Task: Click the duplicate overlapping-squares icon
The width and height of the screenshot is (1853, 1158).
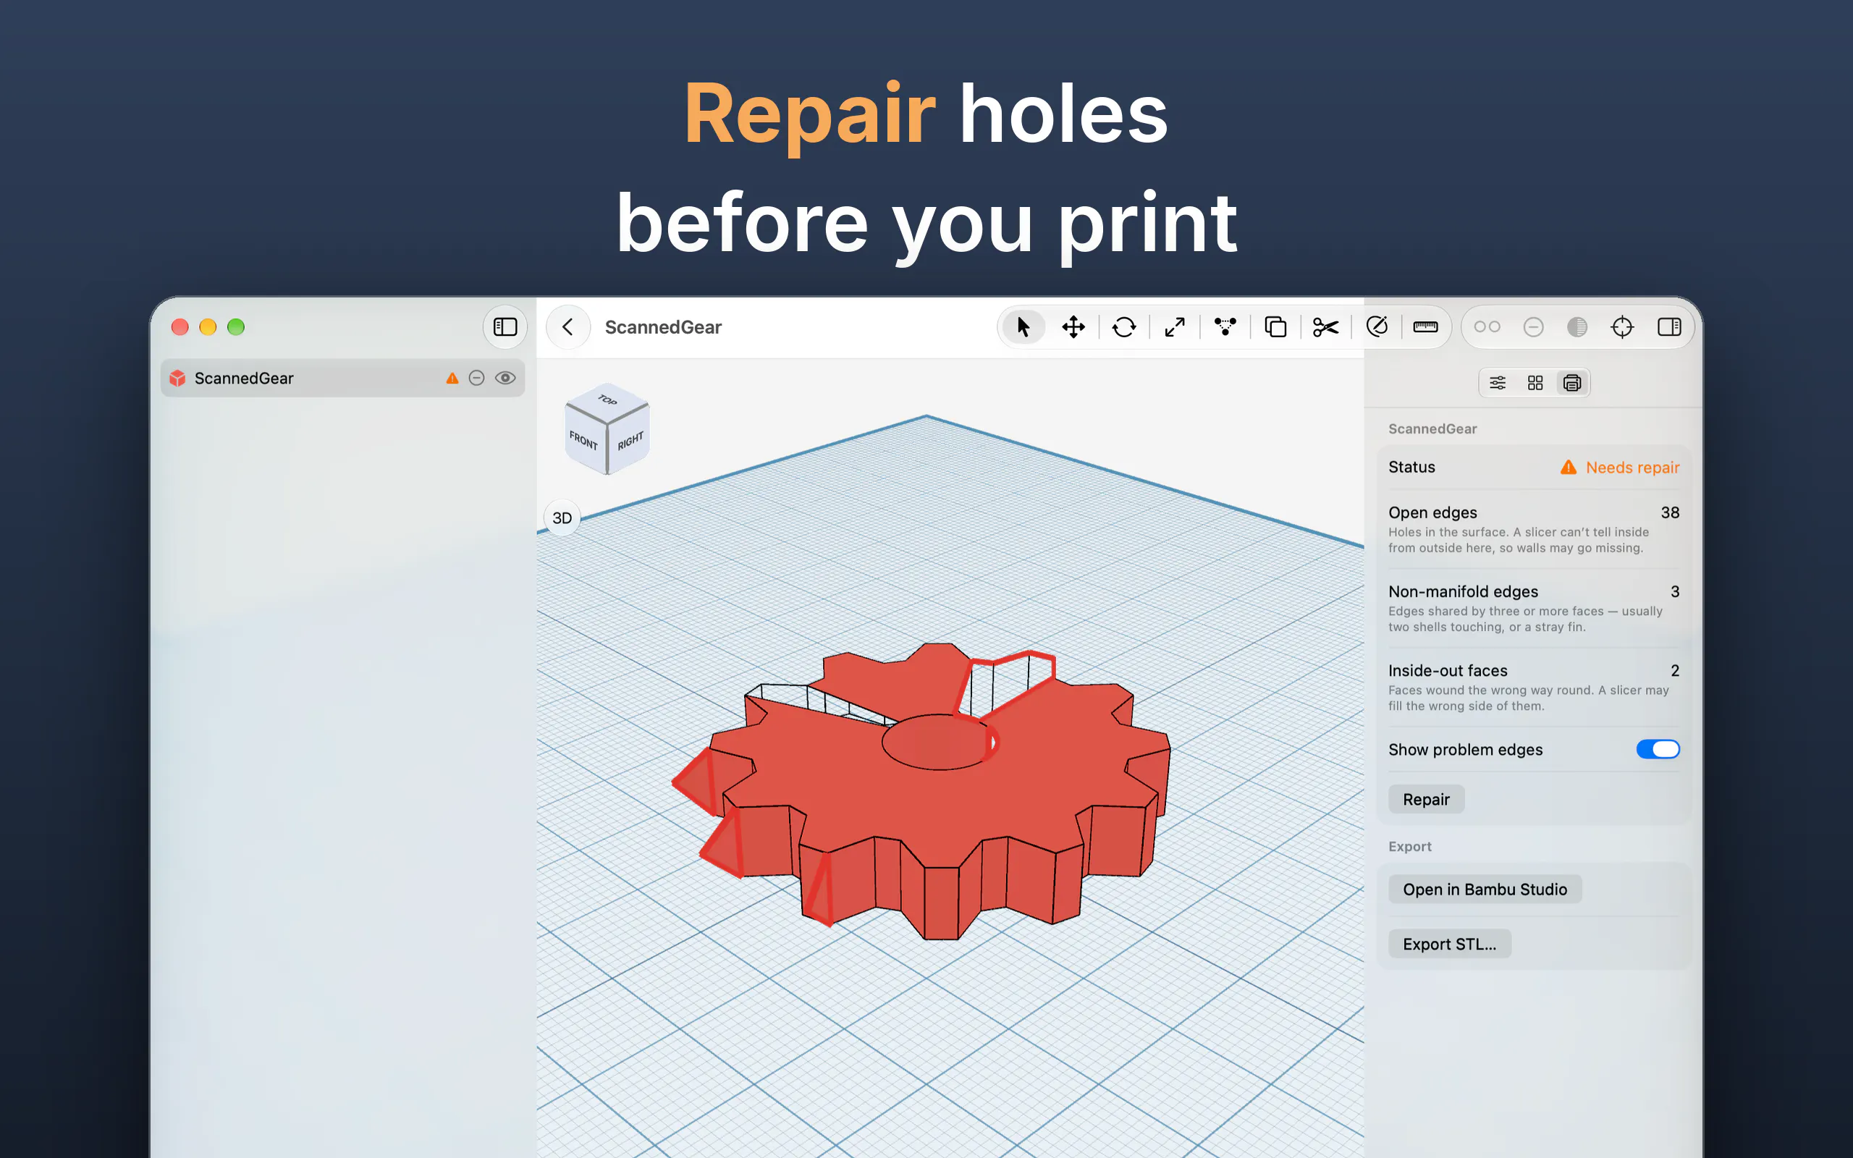Action: coord(1275,327)
